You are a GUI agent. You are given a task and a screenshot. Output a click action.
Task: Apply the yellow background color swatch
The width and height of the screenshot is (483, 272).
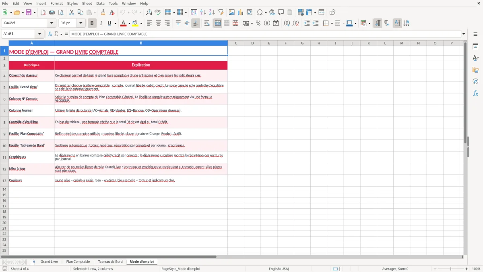[135, 23]
